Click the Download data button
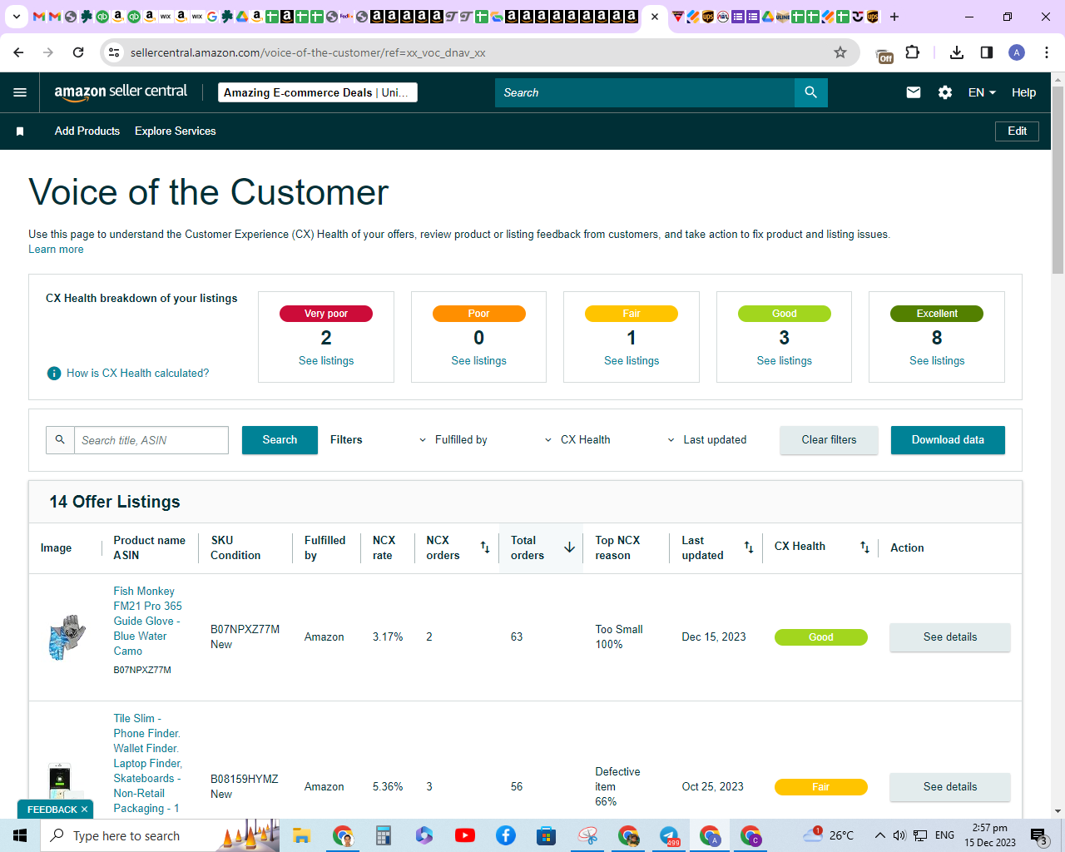Viewport: 1065px width, 852px height. tap(948, 440)
